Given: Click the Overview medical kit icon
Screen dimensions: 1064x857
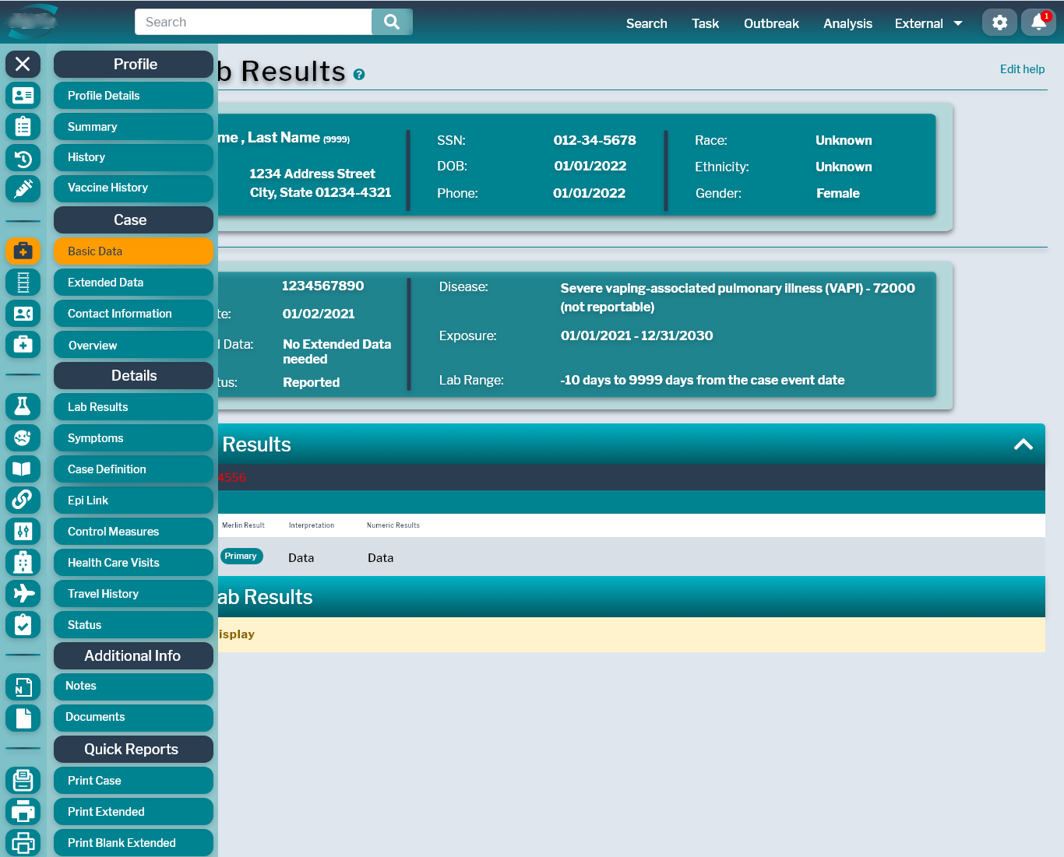Looking at the screenshot, I should coord(23,344).
